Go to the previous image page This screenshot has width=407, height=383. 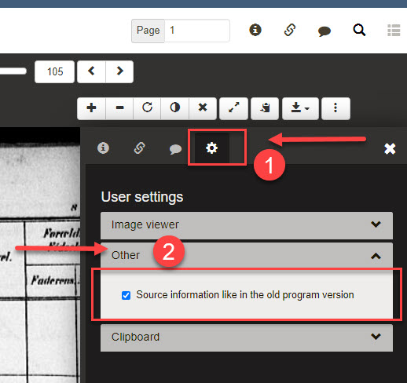pyautogui.click(x=91, y=71)
